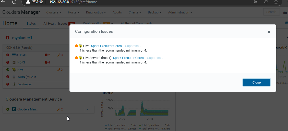Open the Hive service link
The width and height of the screenshot is (288, 131).
(20, 70)
